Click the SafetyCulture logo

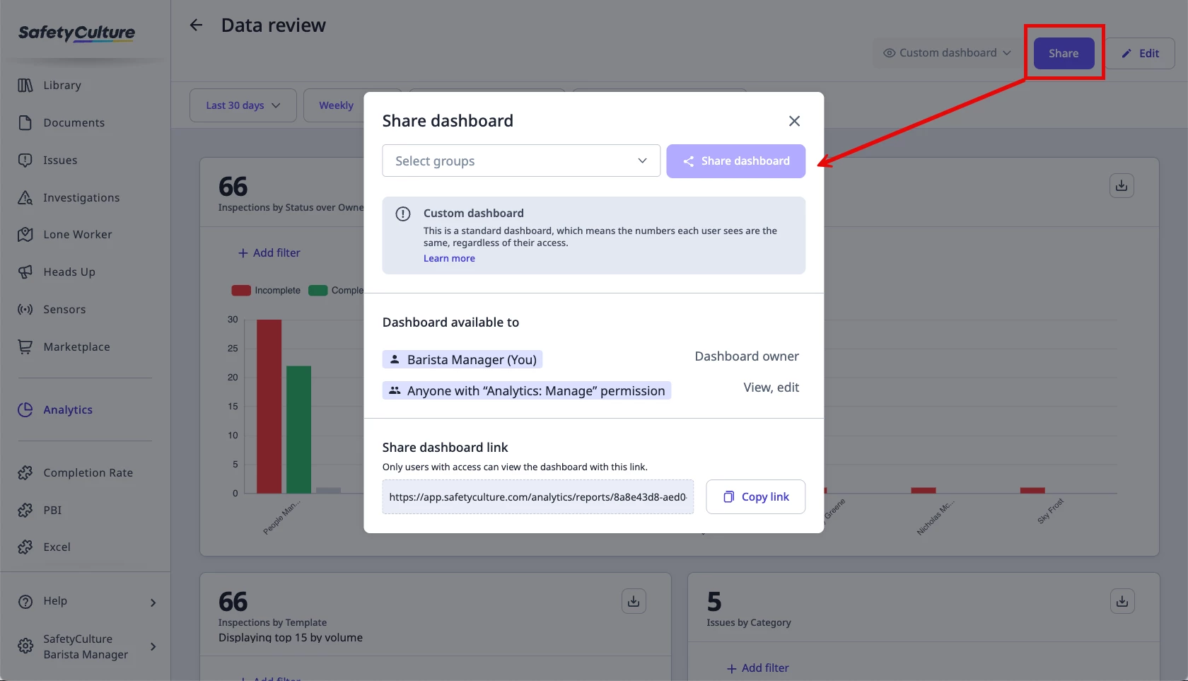point(76,33)
